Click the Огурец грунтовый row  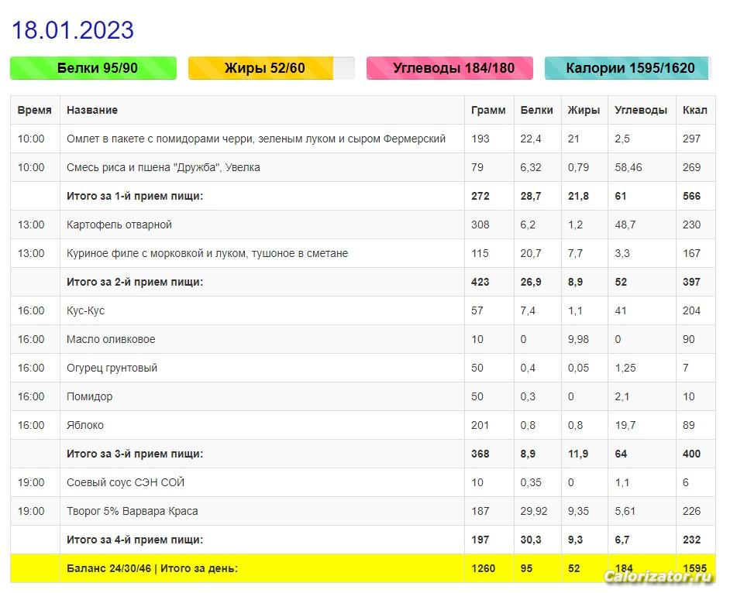tap(112, 368)
